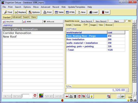
Task: Open the All Records filter selector
Action: (x=53, y=22)
